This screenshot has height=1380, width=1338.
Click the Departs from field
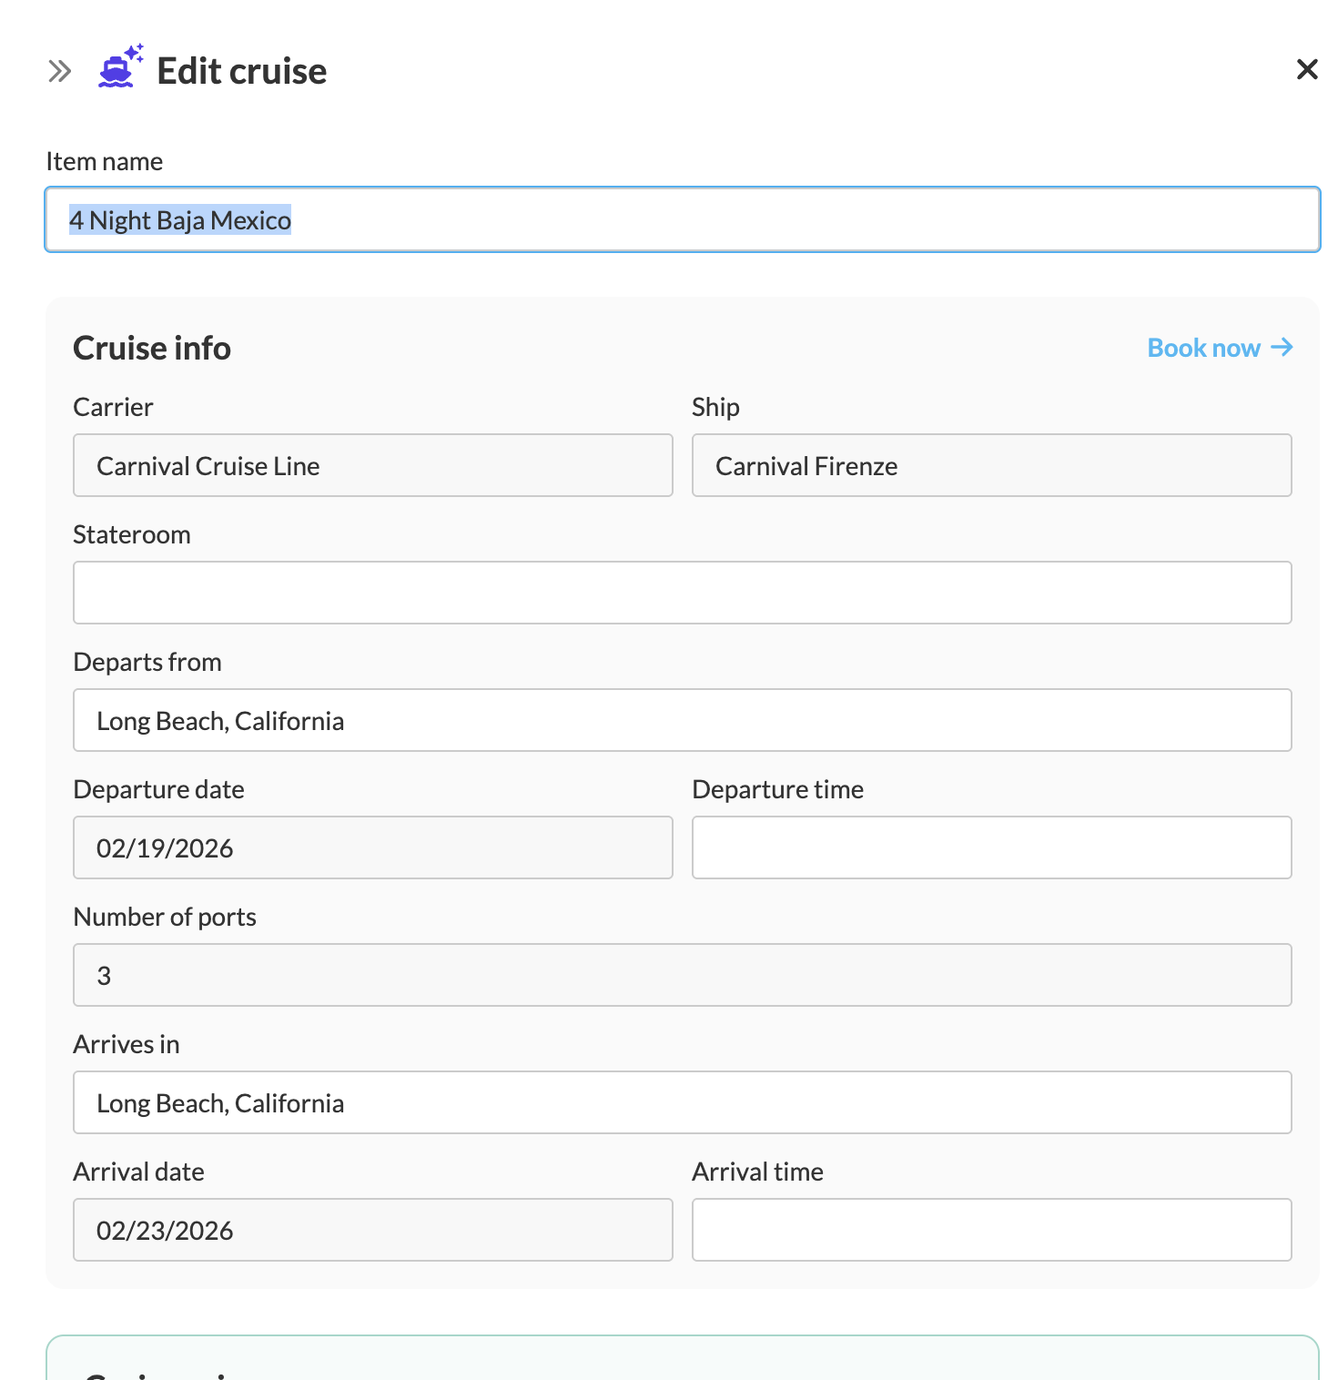pos(682,721)
